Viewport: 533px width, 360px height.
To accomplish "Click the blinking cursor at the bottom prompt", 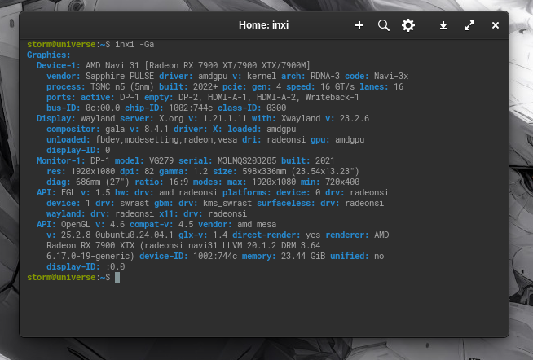I will [x=117, y=278].
